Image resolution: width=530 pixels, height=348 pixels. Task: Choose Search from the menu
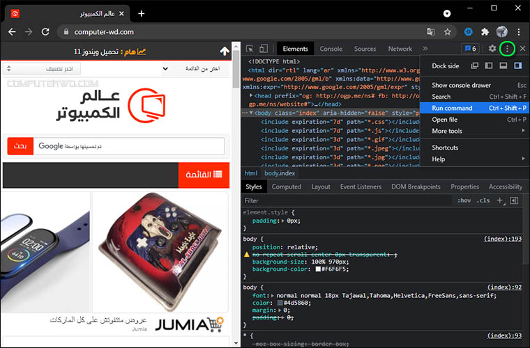point(475,97)
